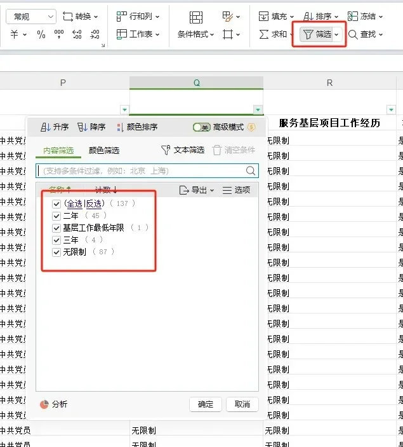Cancel filter with 取消
This screenshot has width=403, height=447.
(242, 404)
